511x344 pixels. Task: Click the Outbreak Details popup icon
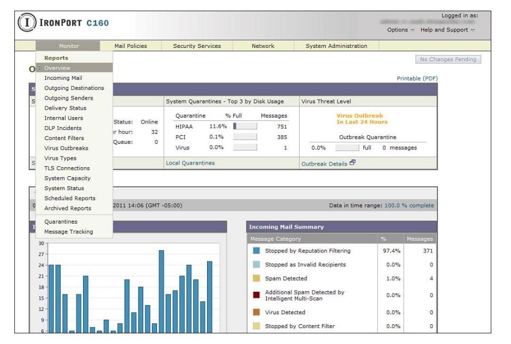click(352, 163)
